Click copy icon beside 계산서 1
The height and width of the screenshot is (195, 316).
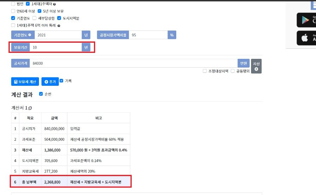click(30, 108)
